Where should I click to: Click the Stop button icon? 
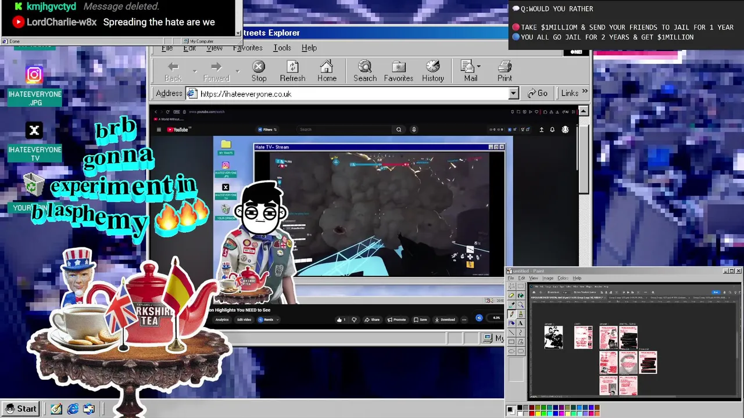tap(259, 67)
